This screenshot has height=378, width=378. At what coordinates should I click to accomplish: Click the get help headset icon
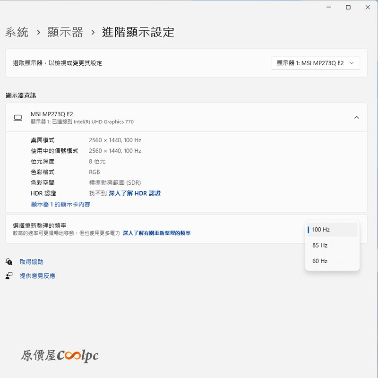[x=9, y=262]
